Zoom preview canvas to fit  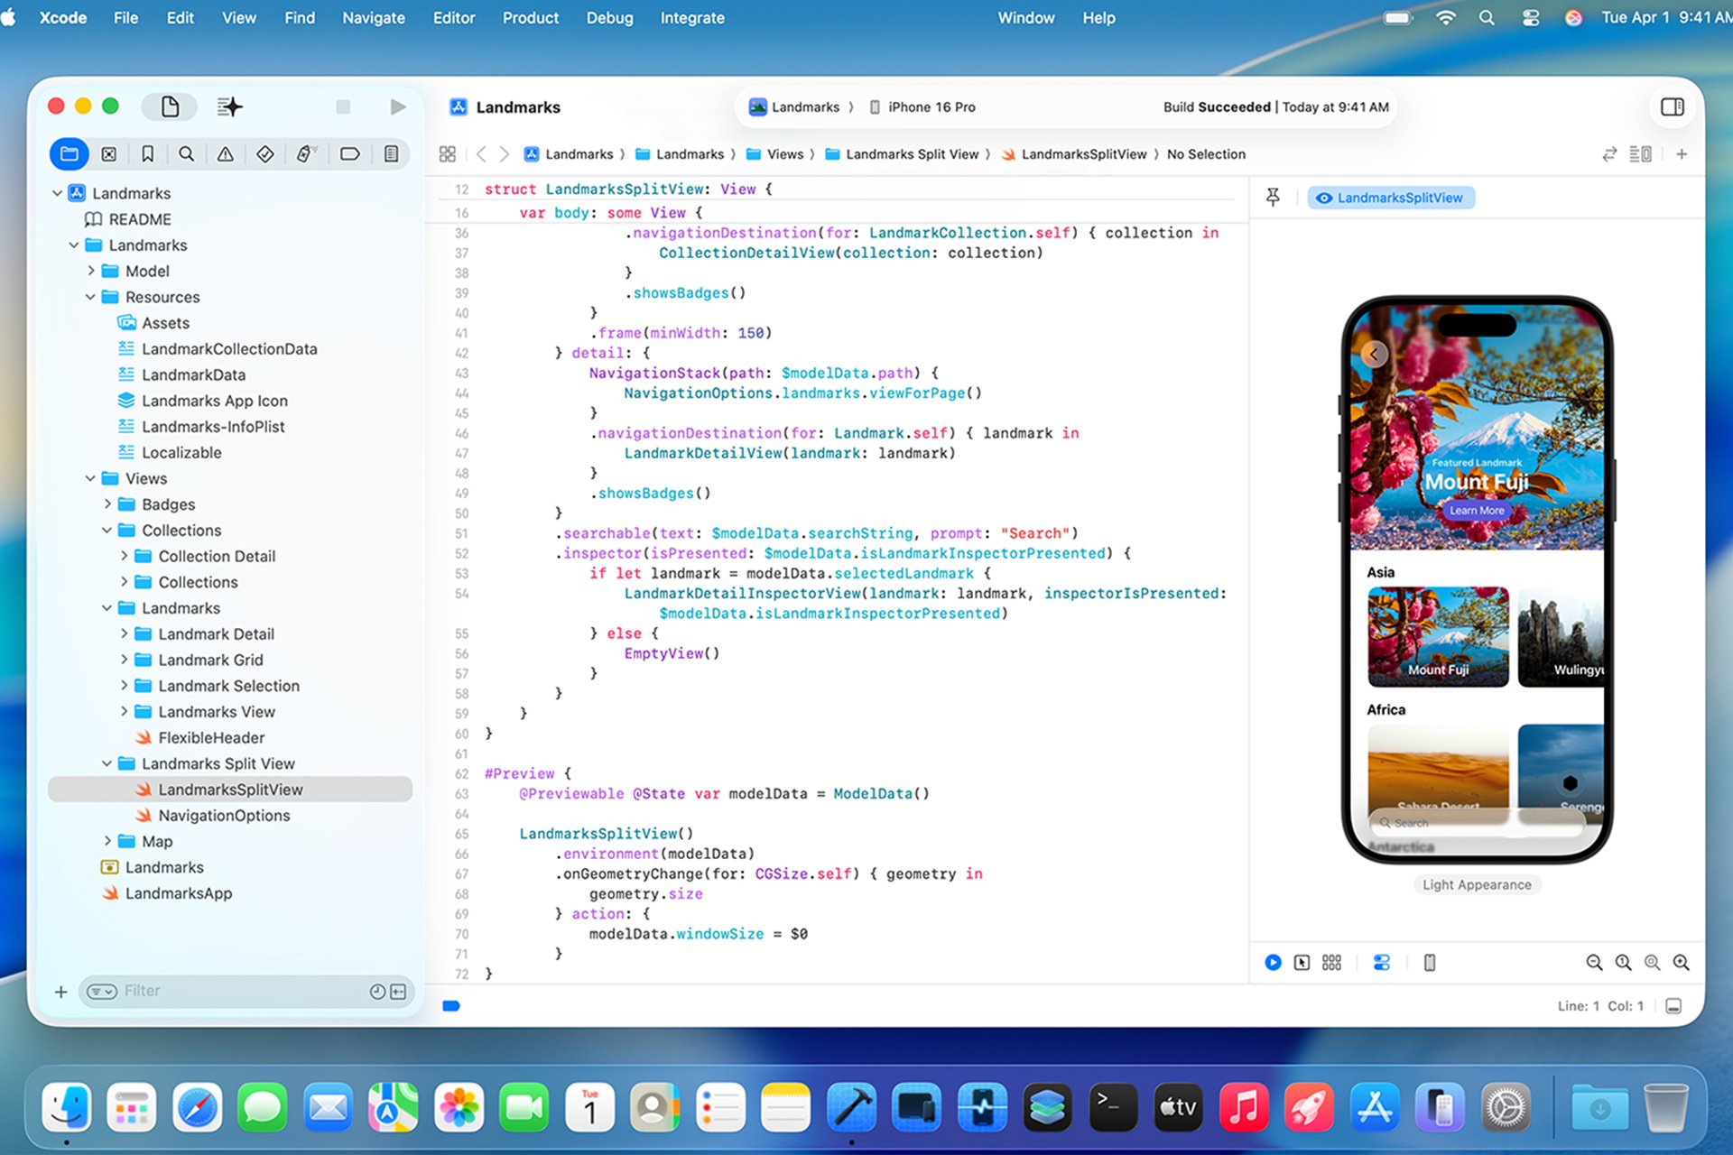(x=1652, y=963)
